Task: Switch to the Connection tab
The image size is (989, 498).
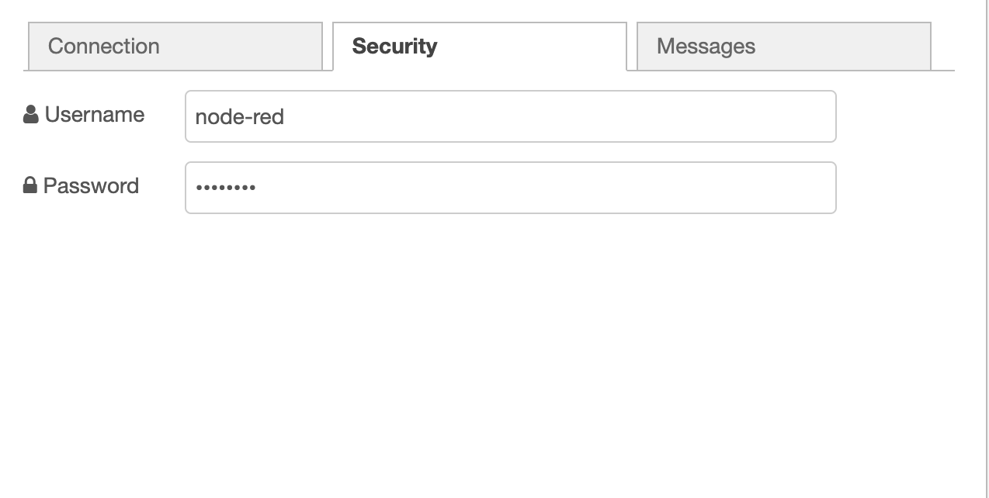Action: (x=175, y=46)
